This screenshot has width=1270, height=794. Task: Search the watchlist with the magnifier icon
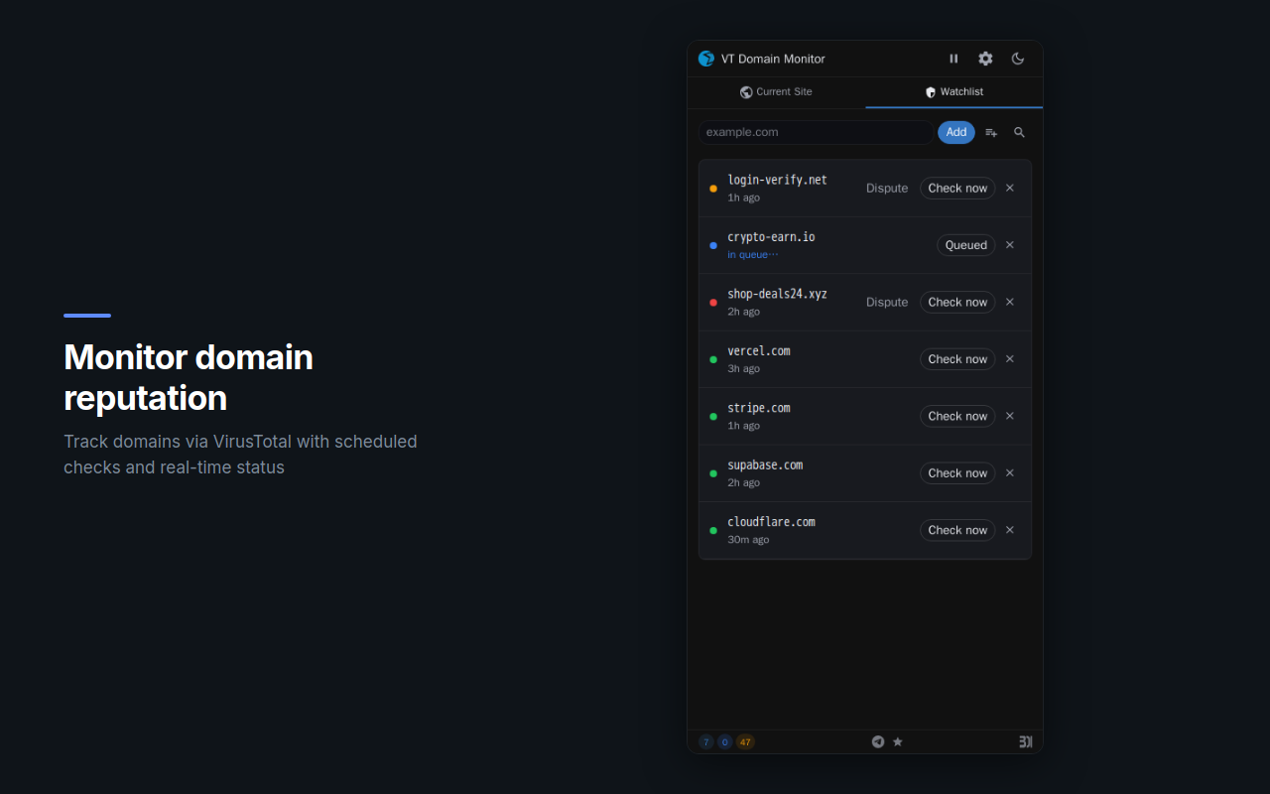click(1019, 132)
